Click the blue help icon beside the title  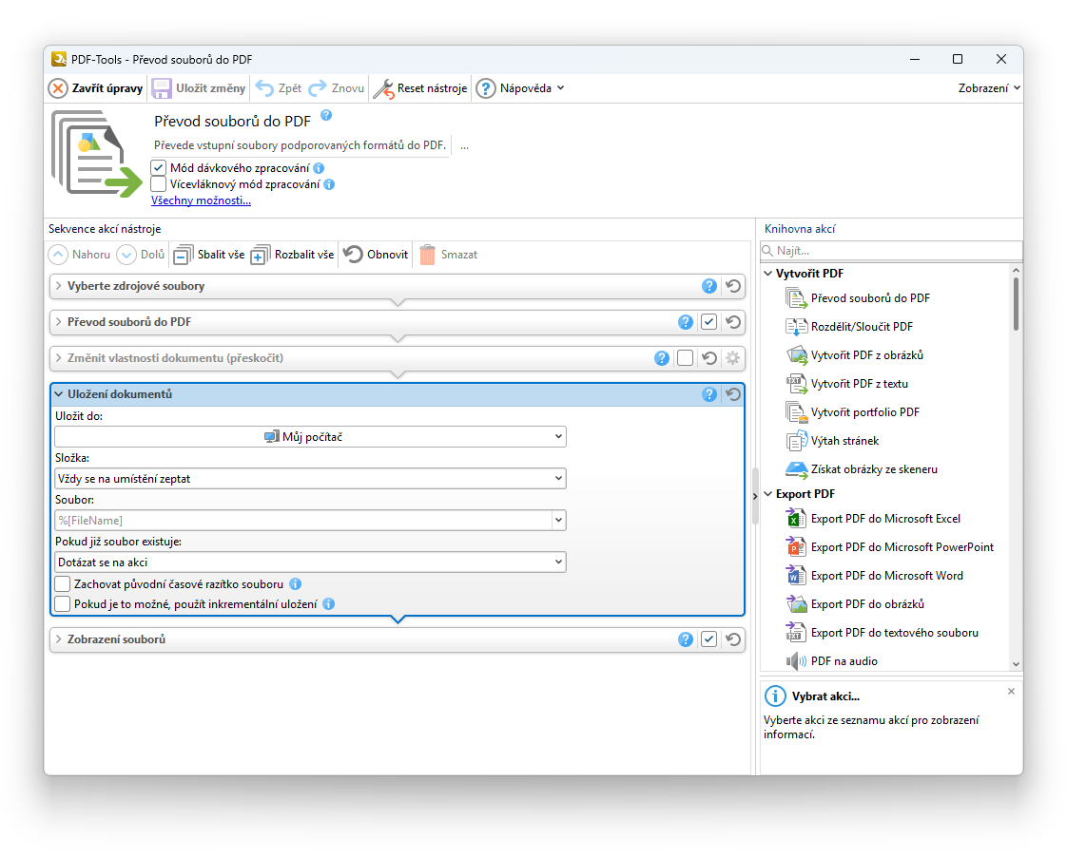[x=326, y=115]
